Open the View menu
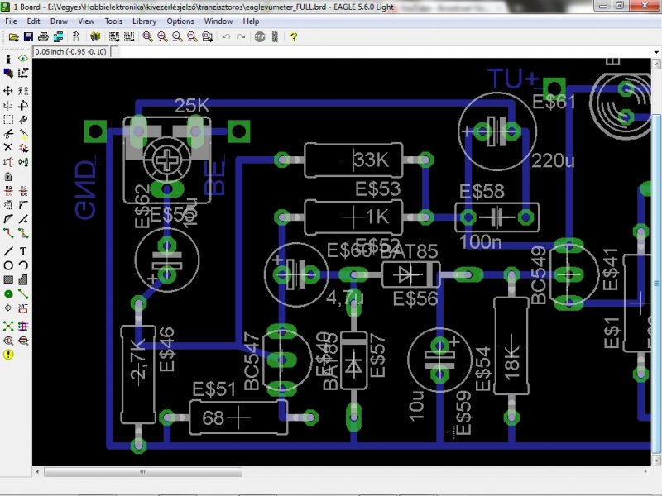 pos(86,21)
